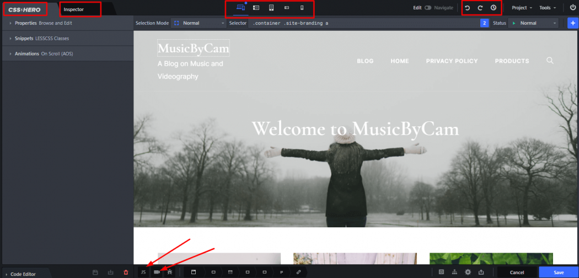The height and width of the screenshot is (278, 579).
Task: Open the settings gear in bottom bar
Action: [x=468, y=272]
